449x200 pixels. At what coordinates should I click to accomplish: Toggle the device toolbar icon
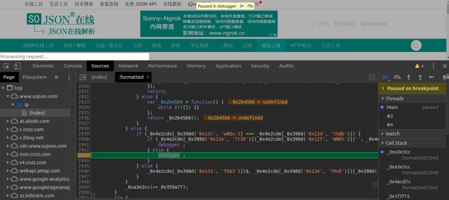(x=17, y=66)
